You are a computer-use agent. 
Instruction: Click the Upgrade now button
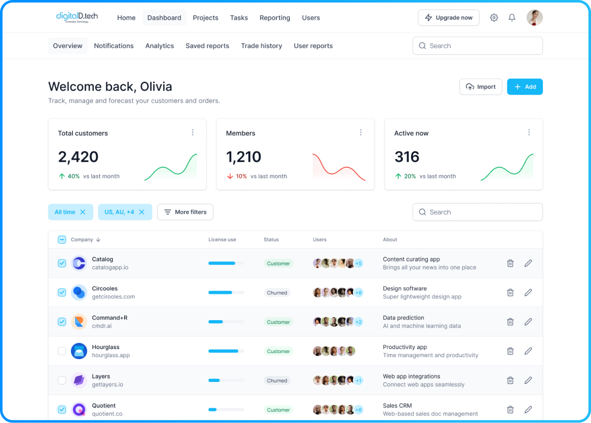(x=449, y=18)
